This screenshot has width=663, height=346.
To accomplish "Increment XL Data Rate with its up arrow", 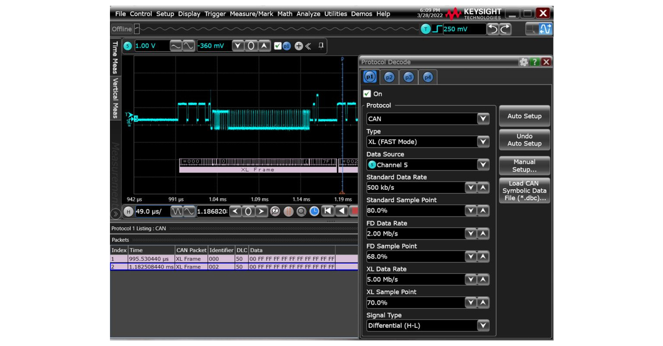I will pos(483,279).
